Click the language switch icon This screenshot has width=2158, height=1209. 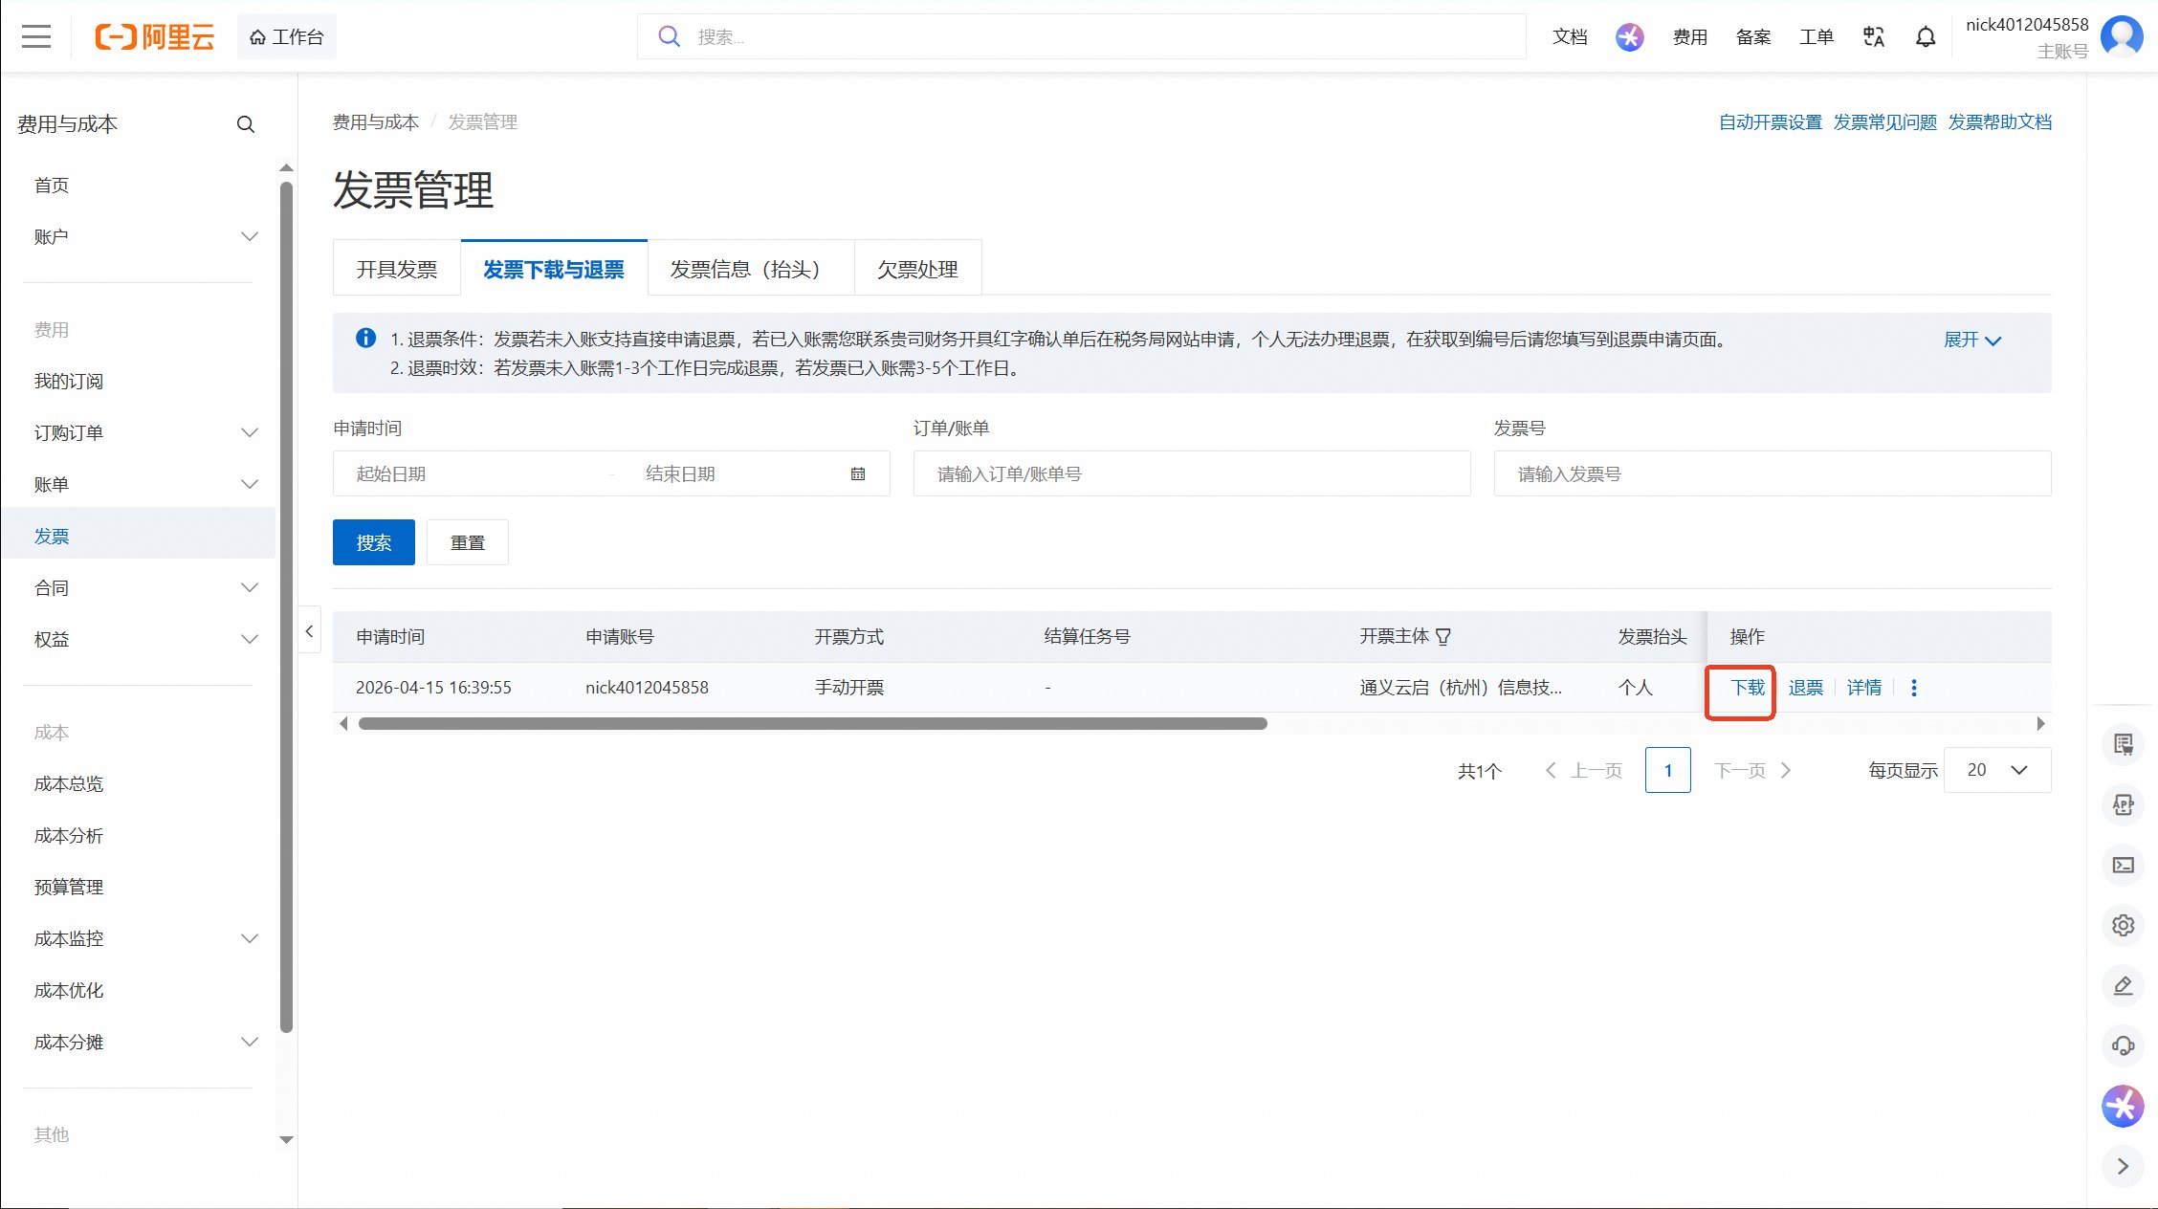(x=1874, y=37)
